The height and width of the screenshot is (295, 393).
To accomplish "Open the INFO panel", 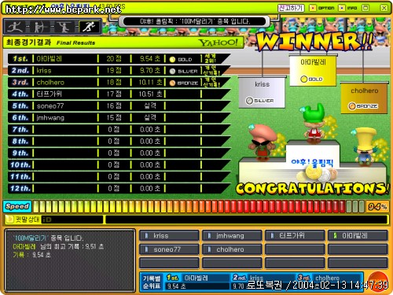I will click(x=348, y=9).
